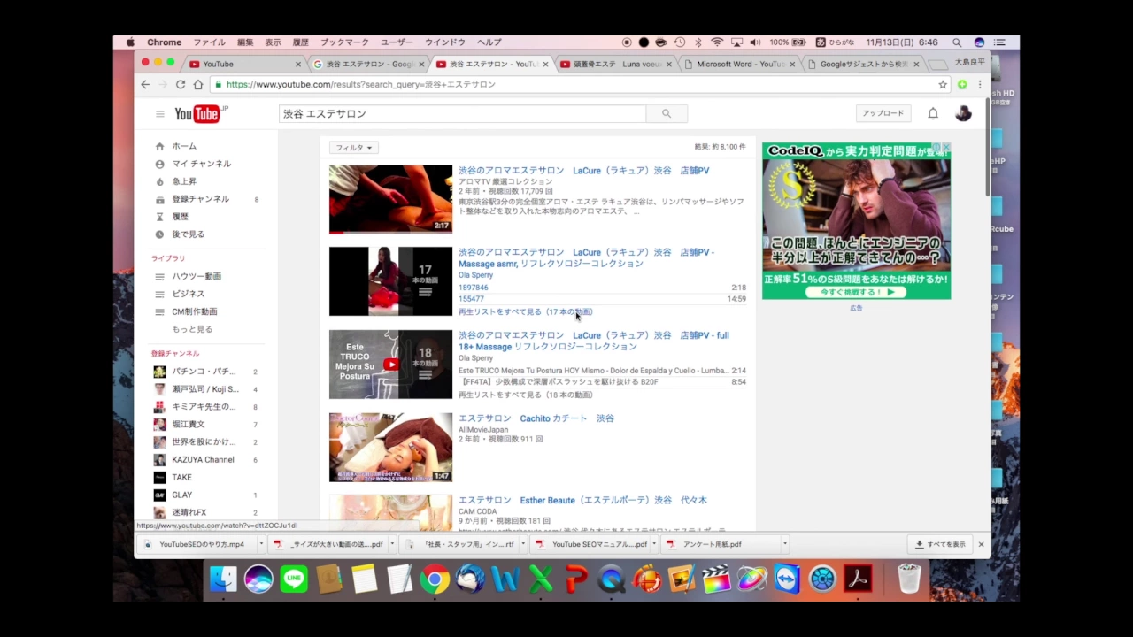Open Adobe Acrobat from the Dock
Screen dimensions: 1133x637
[858, 579]
